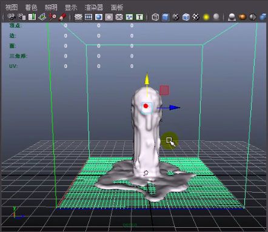Open the 视图 menu

[x=12, y=7]
